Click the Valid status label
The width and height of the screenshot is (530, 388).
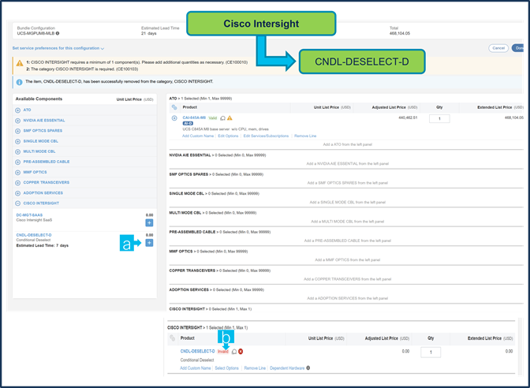tap(213, 118)
